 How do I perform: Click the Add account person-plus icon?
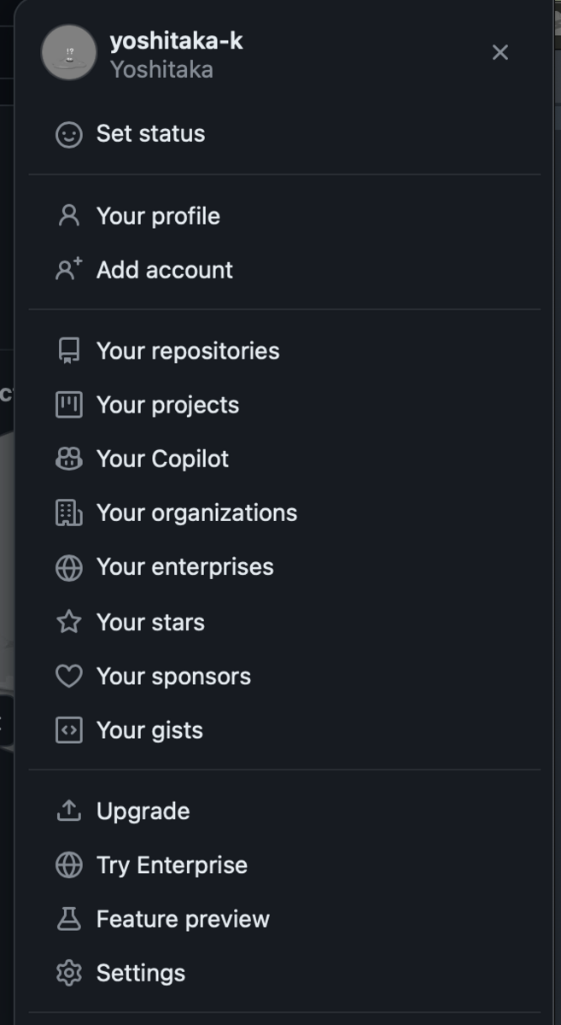(x=68, y=270)
